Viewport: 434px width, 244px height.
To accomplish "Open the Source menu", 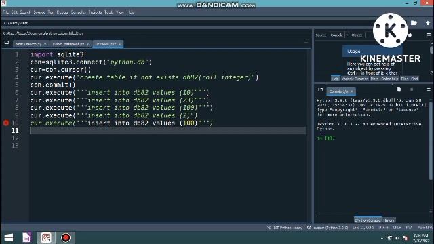I will (x=39, y=12).
